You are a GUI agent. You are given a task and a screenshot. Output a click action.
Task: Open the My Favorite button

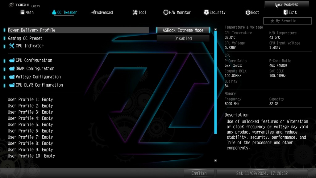pyautogui.click(x=287, y=21)
